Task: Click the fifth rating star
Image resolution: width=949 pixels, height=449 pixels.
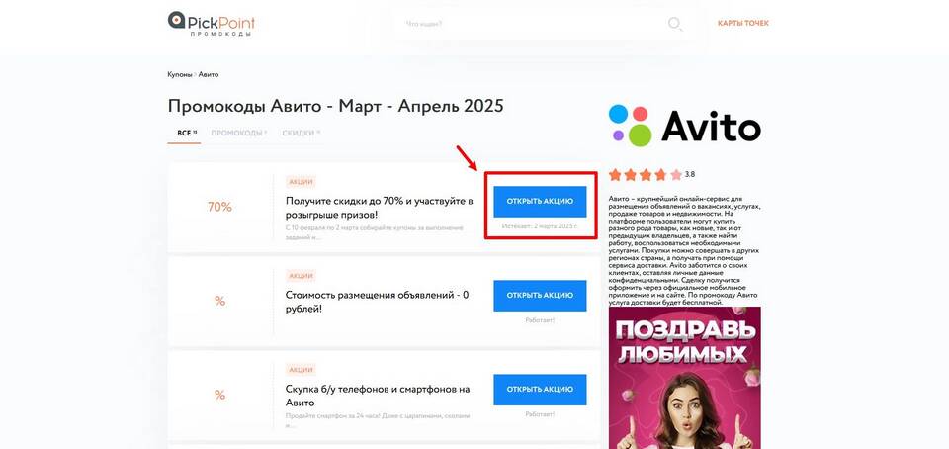Action: coord(676,175)
